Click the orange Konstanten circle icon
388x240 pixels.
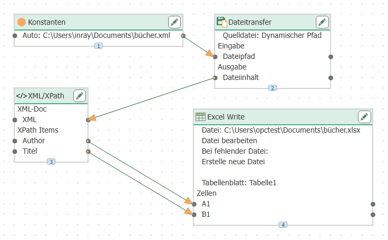22,22
